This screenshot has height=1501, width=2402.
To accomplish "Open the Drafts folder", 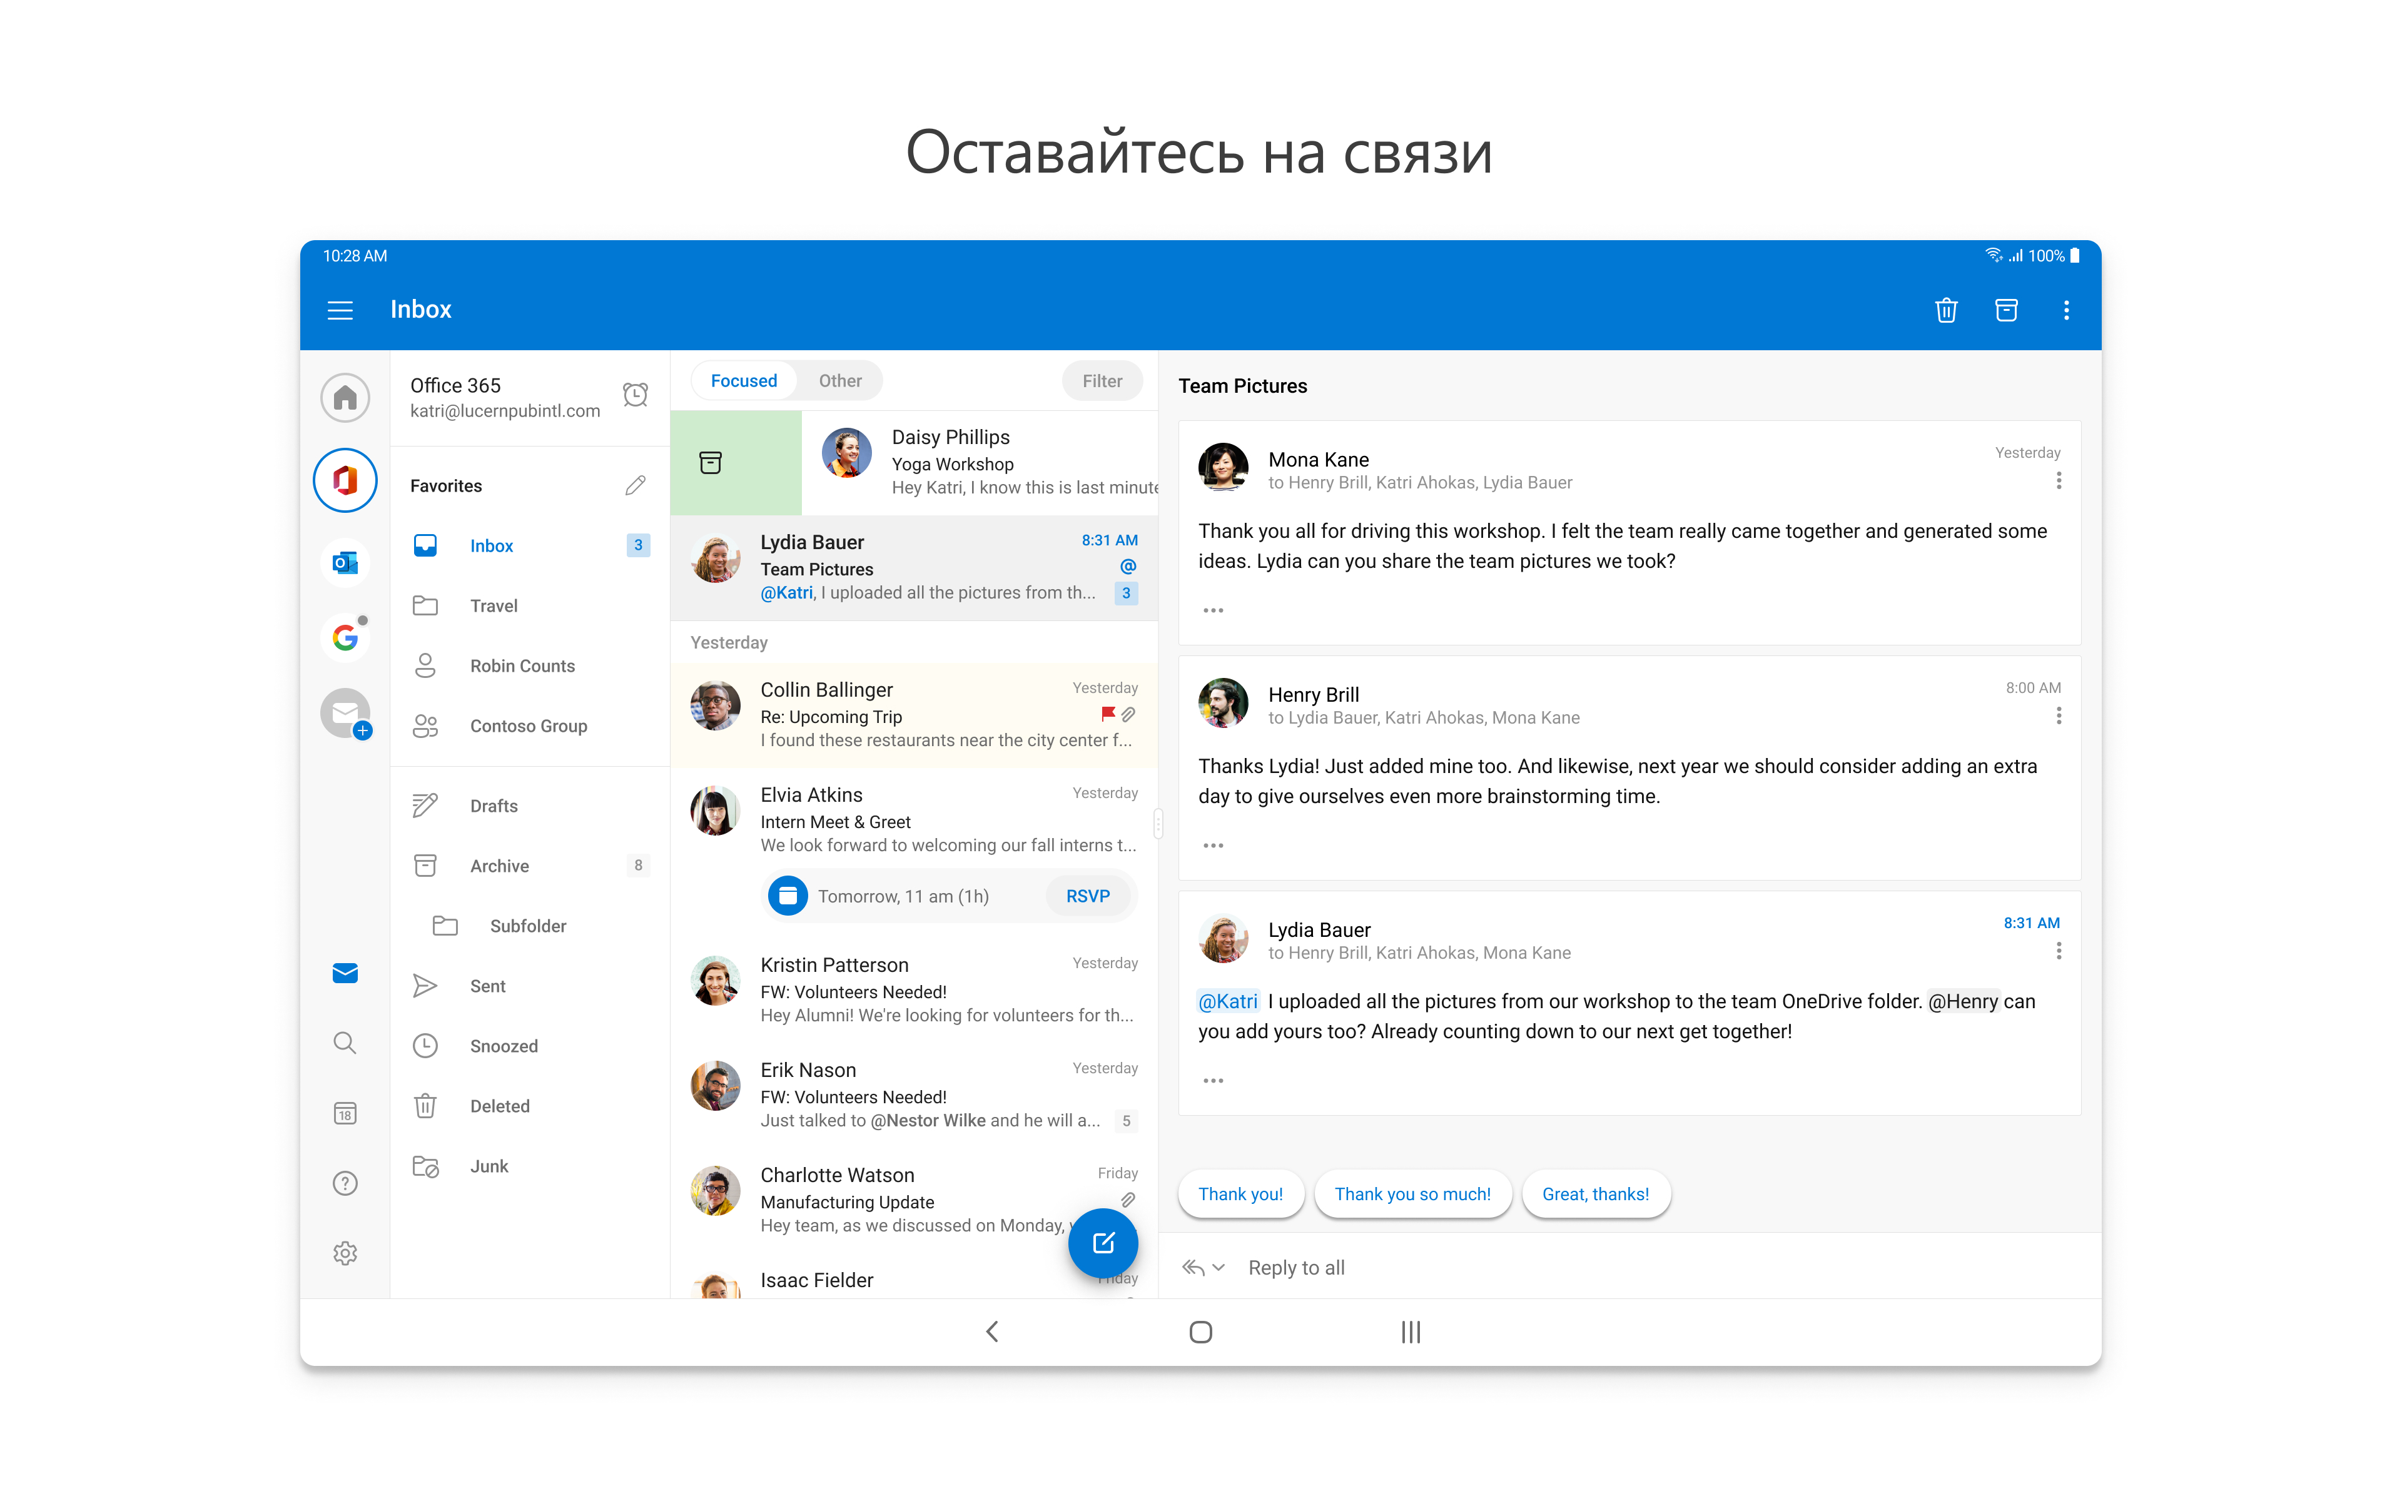I will coord(530,806).
